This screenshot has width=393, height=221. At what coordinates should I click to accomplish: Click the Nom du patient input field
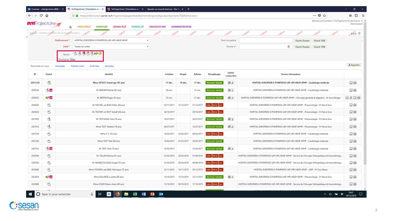point(266,41)
